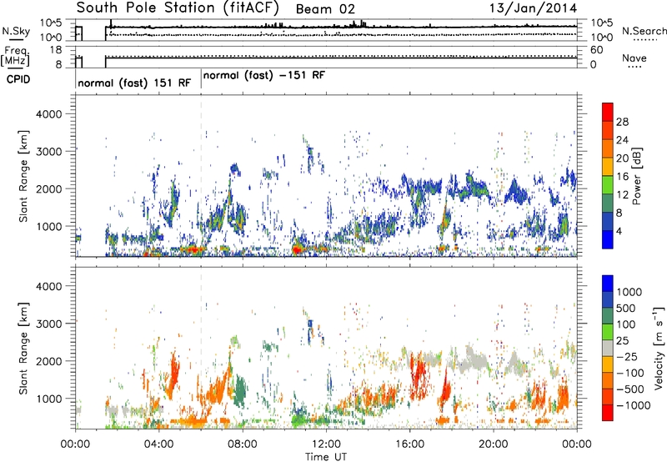The width and height of the screenshot is (667, 462).
Task: Select the 'normal (fast) -151 RF' CPID text
Action: (263, 75)
